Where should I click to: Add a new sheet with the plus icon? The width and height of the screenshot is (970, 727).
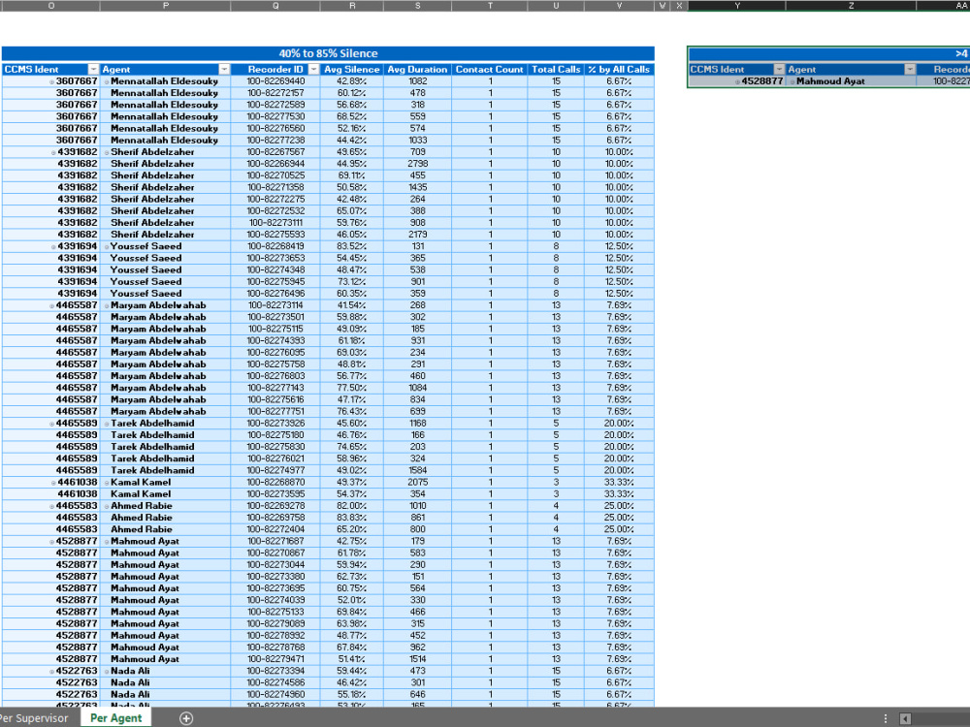(186, 717)
